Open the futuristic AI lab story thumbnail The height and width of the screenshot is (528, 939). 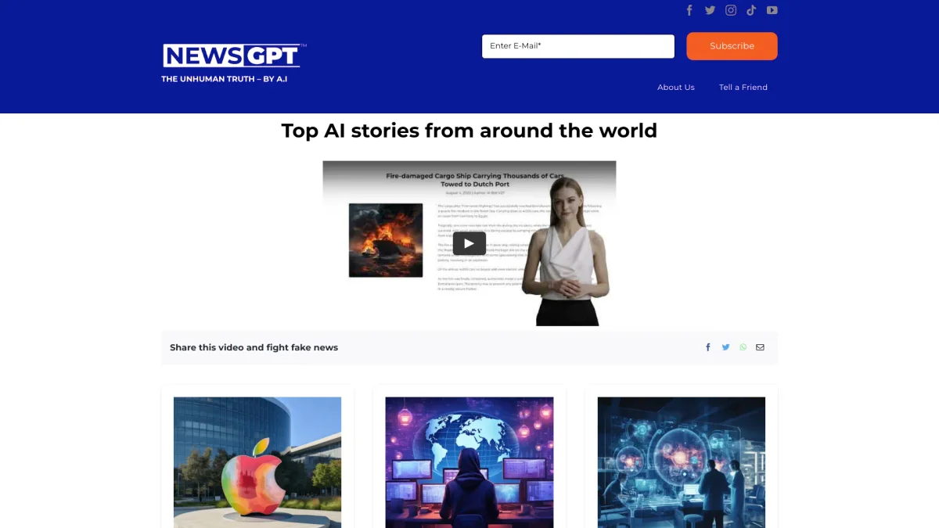681,462
